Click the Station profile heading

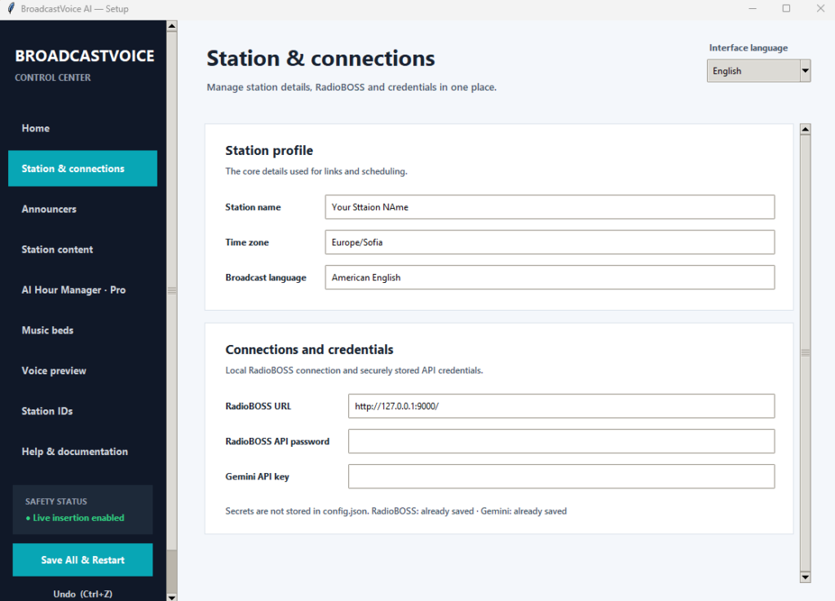pyautogui.click(x=269, y=151)
